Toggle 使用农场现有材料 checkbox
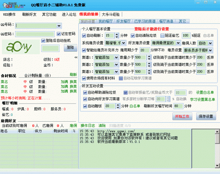Screen dimensions: 220x174 click(84, 78)
